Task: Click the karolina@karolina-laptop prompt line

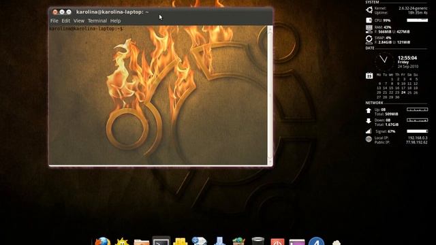Action: 87,29
